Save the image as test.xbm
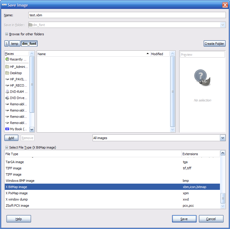 (x=184, y=219)
